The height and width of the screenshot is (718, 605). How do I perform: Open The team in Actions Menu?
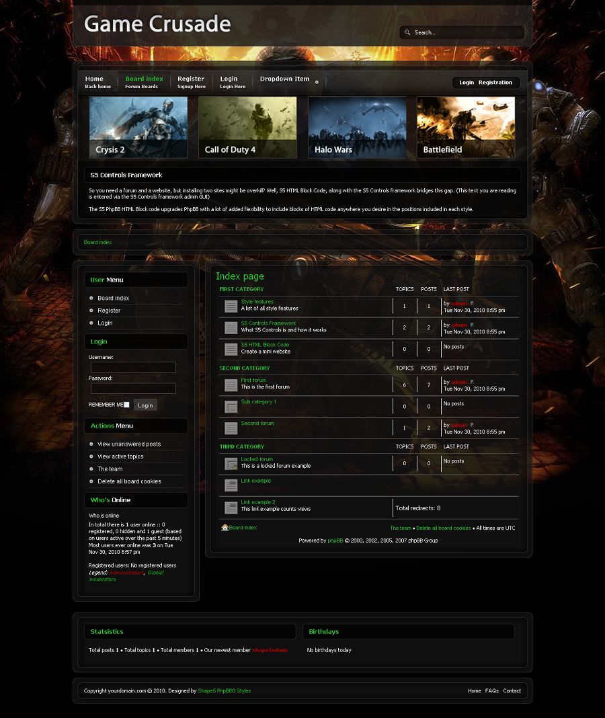click(x=110, y=469)
